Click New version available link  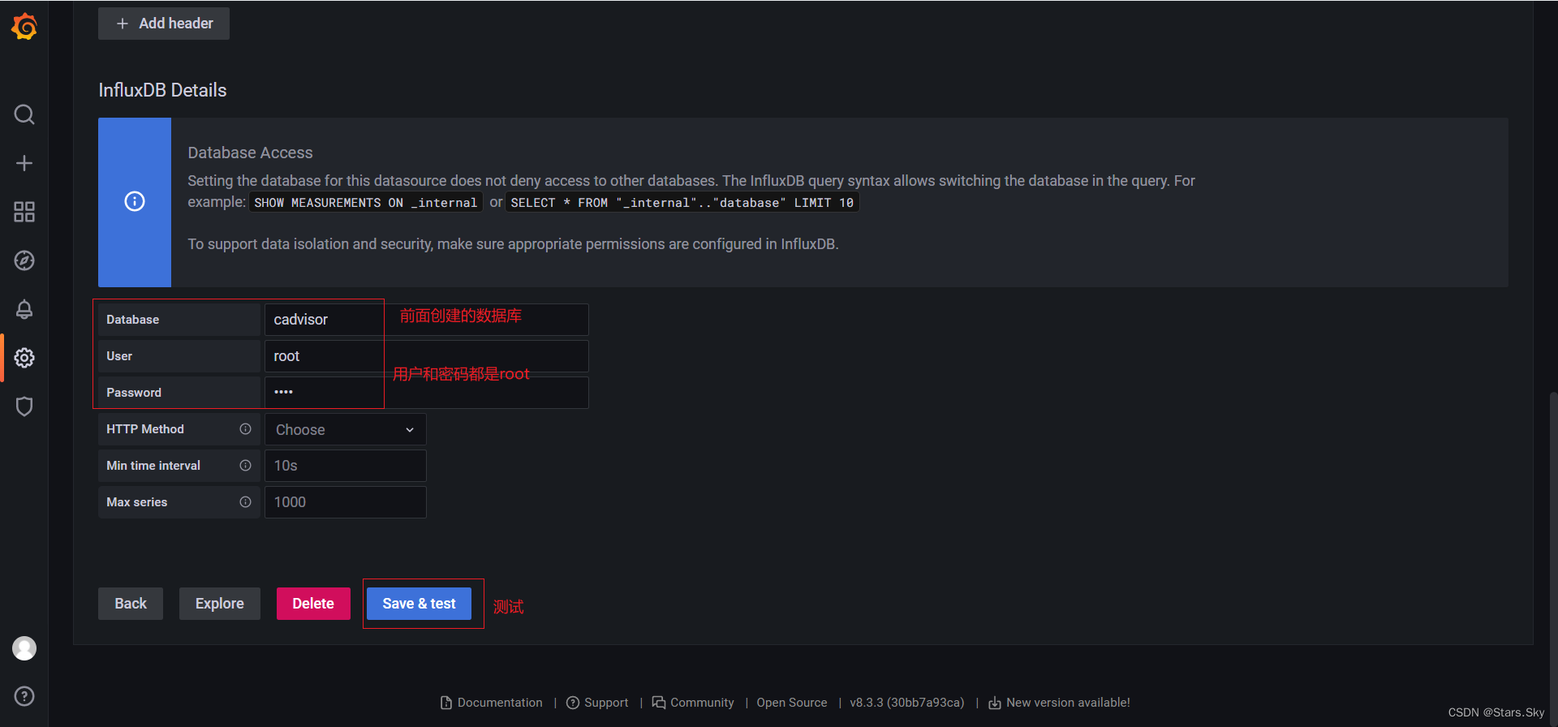pyautogui.click(x=1059, y=703)
